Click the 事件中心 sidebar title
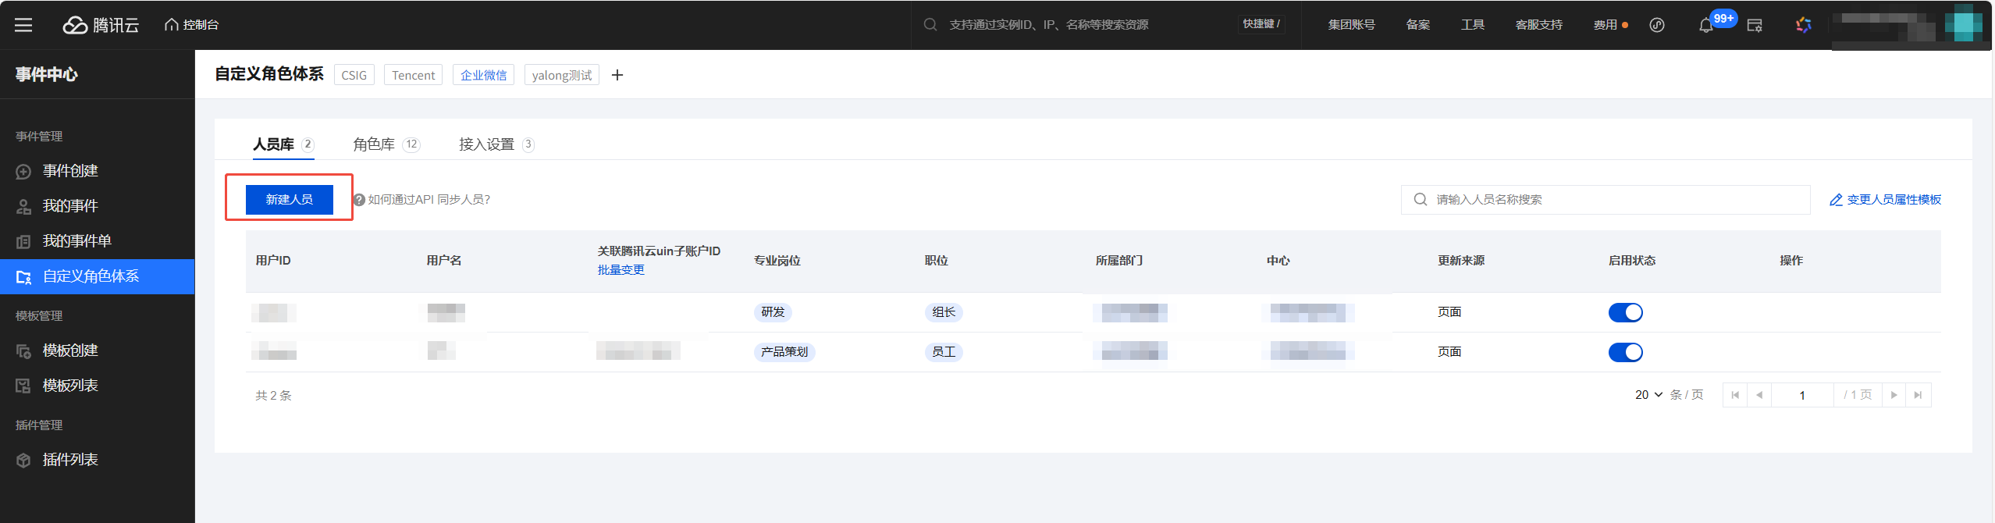The width and height of the screenshot is (1995, 523). point(47,74)
